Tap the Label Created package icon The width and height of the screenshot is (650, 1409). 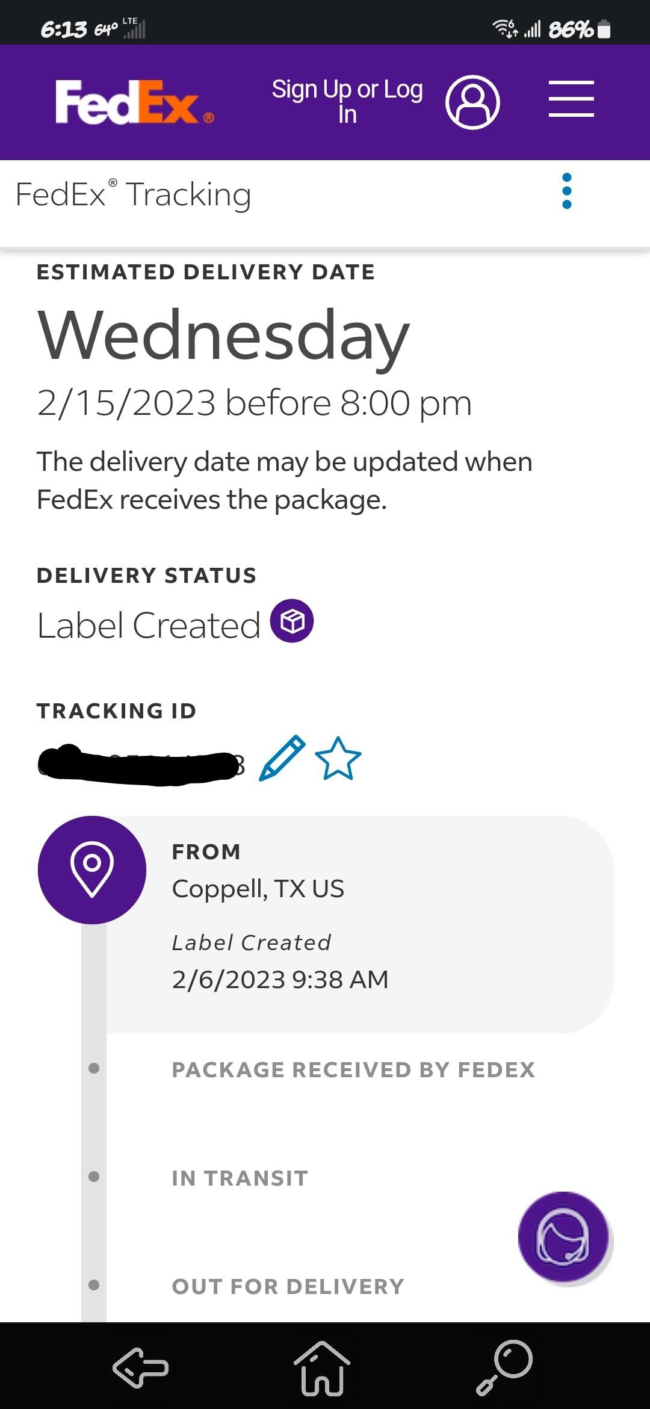[292, 621]
